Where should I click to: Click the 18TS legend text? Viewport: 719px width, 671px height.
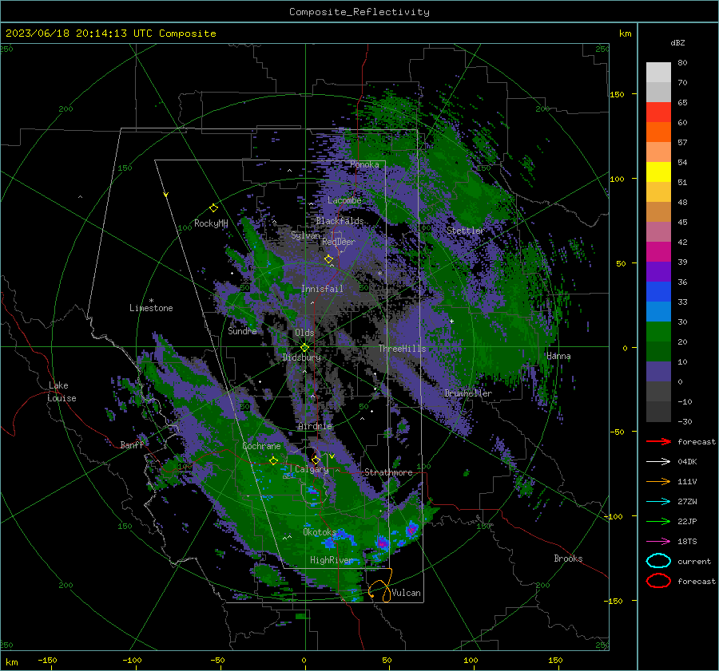pos(687,542)
